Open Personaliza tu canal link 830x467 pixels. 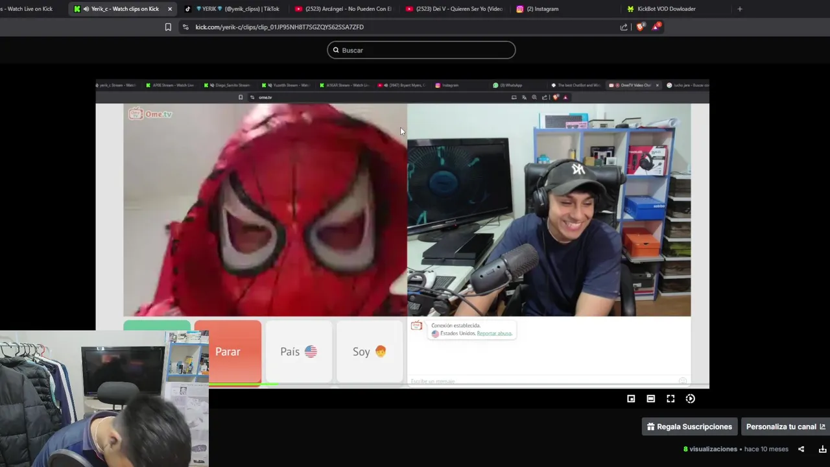[785, 427]
